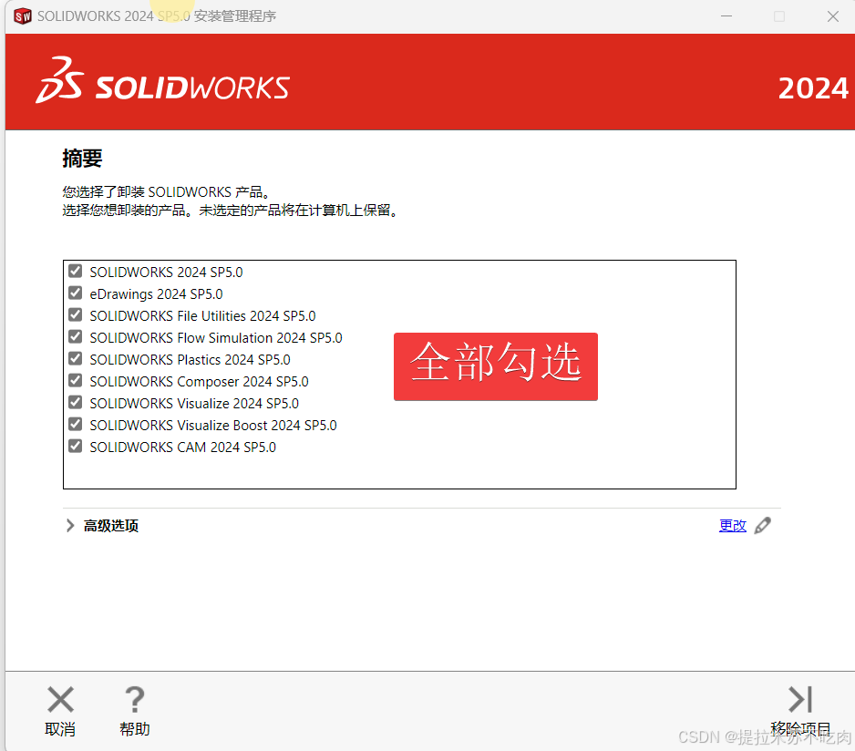Toggle SOLIDWORKS File Utilities 2024 checkbox
Image resolution: width=855 pixels, height=751 pixels.
(x=76, y=314)
